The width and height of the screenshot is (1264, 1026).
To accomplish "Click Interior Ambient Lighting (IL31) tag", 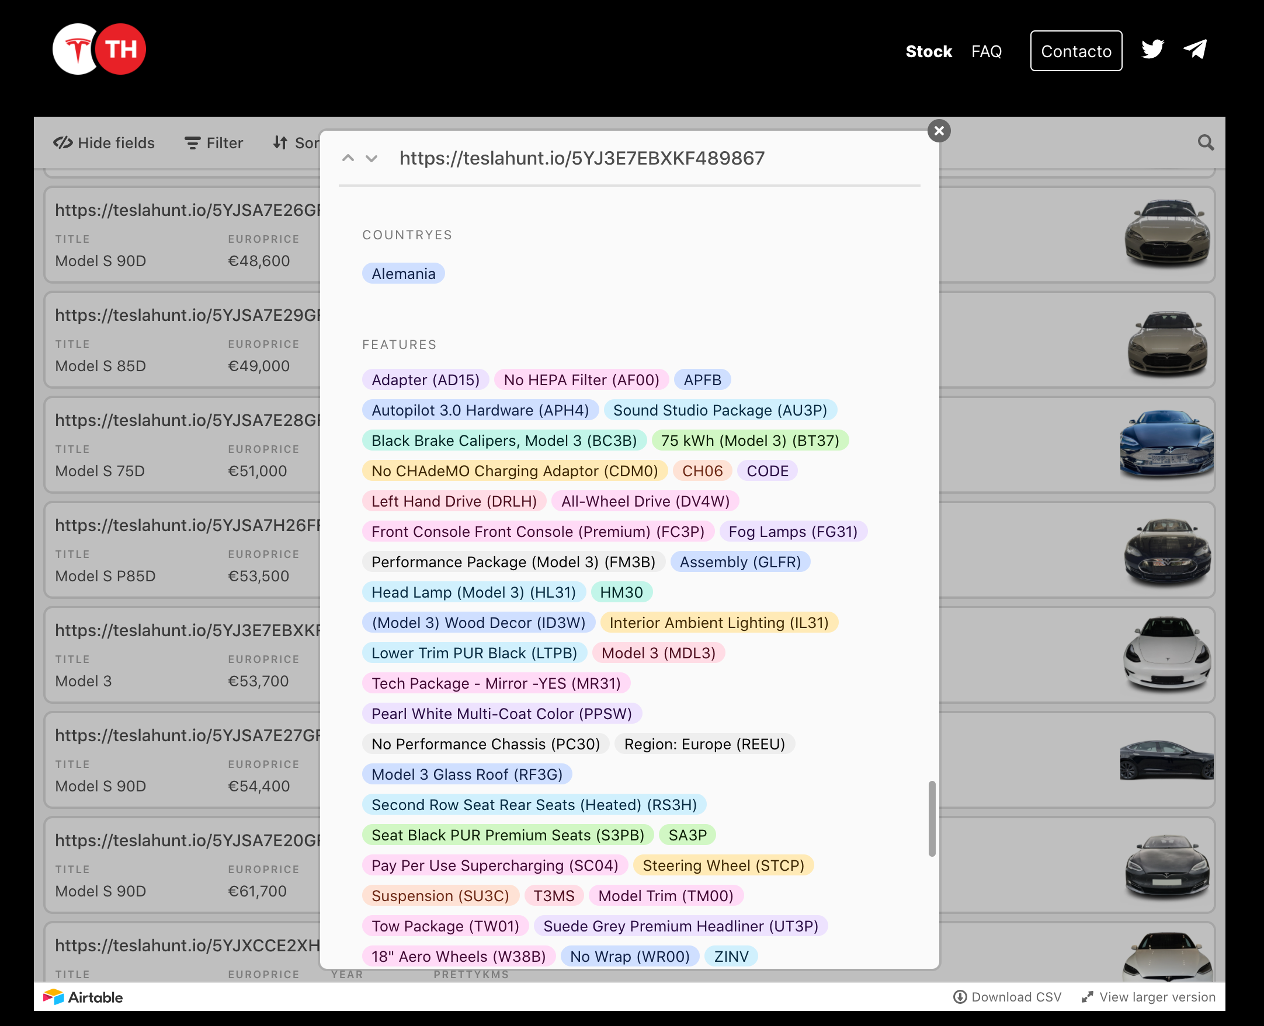I will (718, 623).
